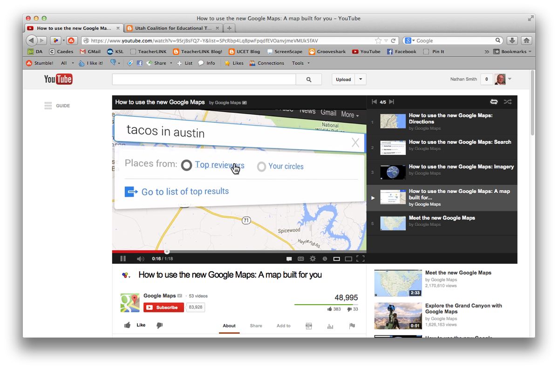
Task: Select the About tab
Action: tap(229, 326)
